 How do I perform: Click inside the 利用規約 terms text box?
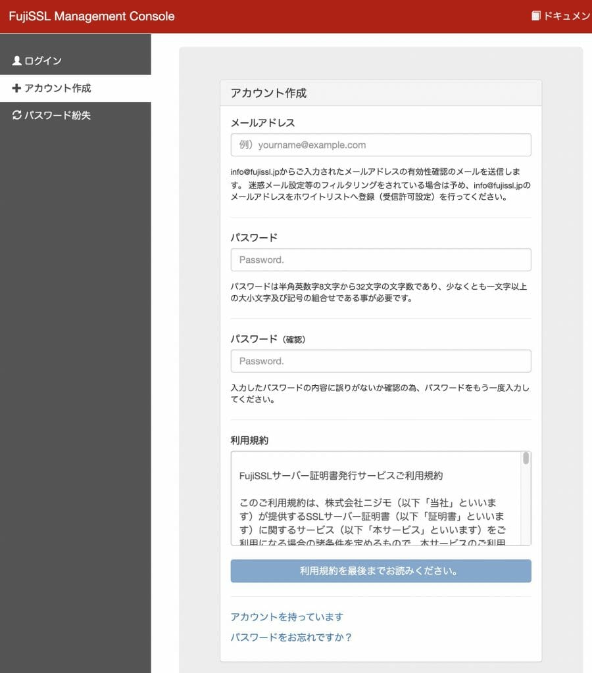click(x=381, y=498)
